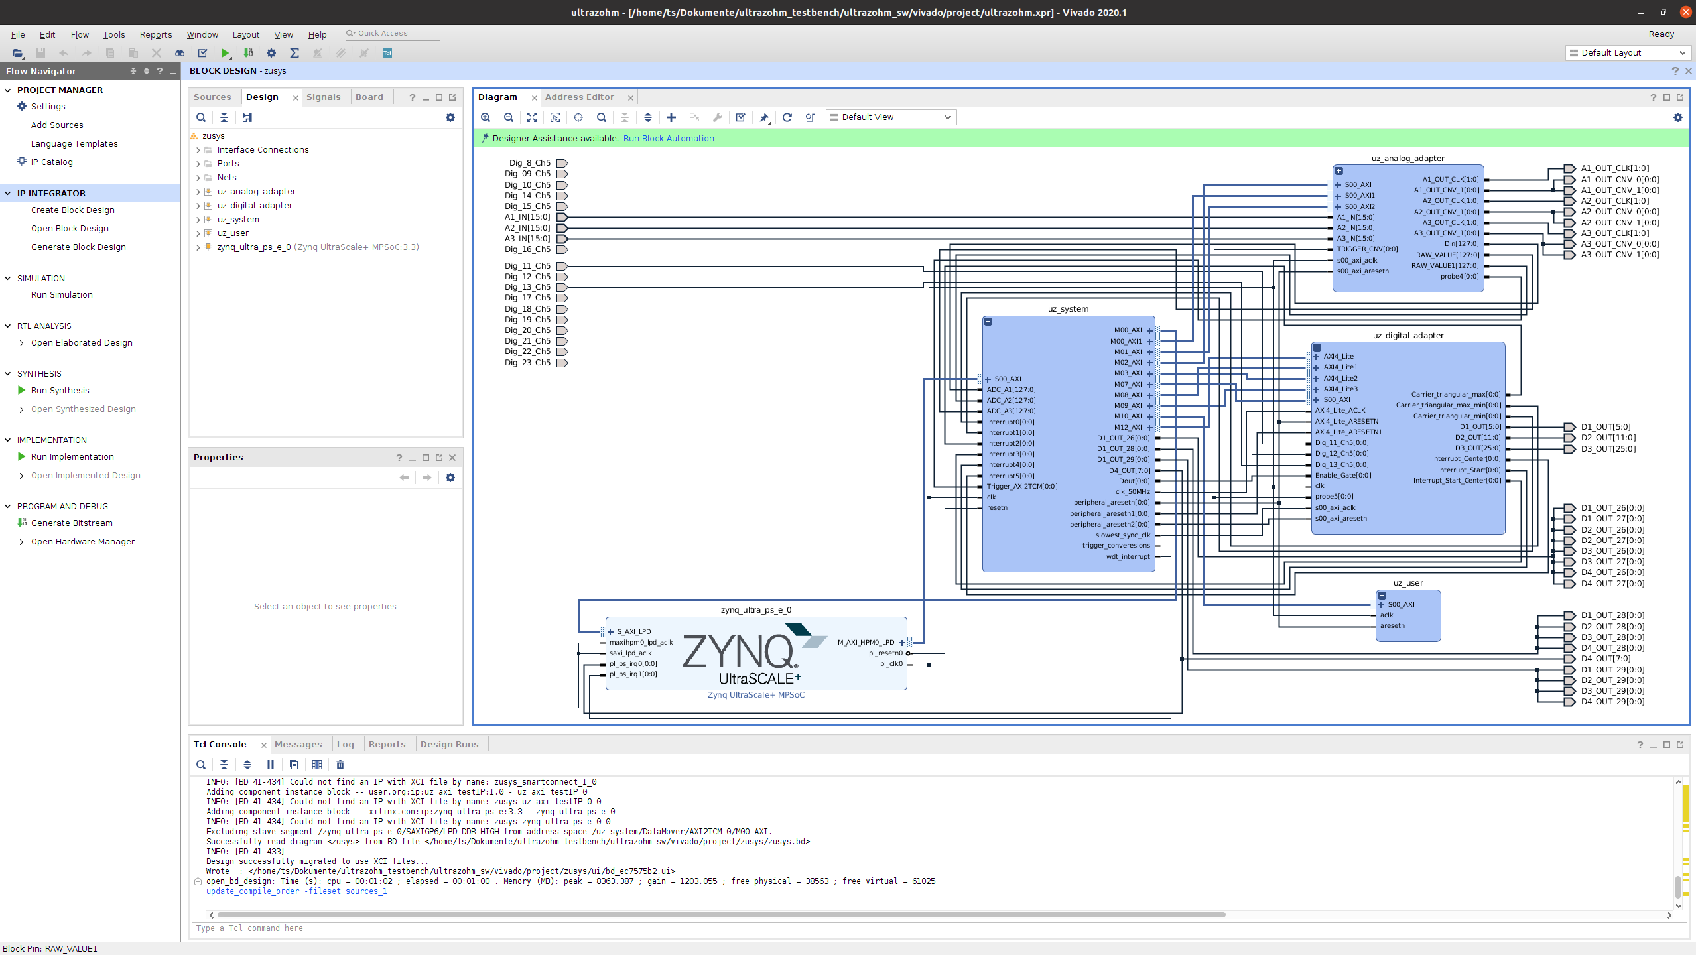This screenshot has width=1696, height=955.
Task: Zoom in on the block diagram
Action: click(x=486, y=117)
